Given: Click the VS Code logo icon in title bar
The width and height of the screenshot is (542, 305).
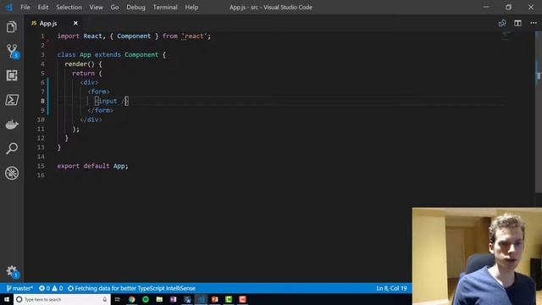Looking at the screenshot, I should click(x=8, y=7).
